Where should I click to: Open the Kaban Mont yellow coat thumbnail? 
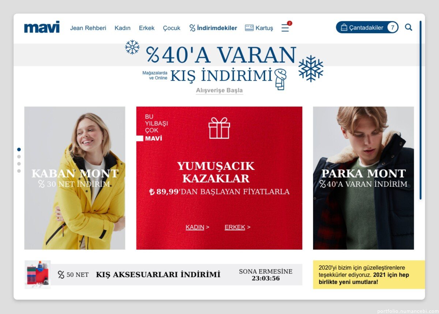(75, 178)
